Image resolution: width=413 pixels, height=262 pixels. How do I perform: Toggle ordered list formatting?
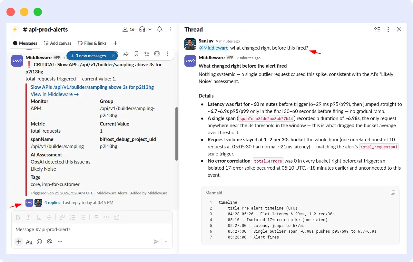(x=73, y=217)
